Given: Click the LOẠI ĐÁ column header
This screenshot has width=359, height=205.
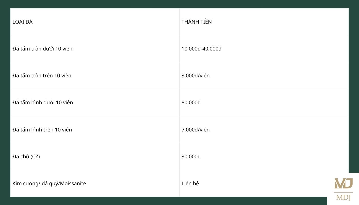Looking at the screenshot, I should pyautogui.click(x=23, y=22).
